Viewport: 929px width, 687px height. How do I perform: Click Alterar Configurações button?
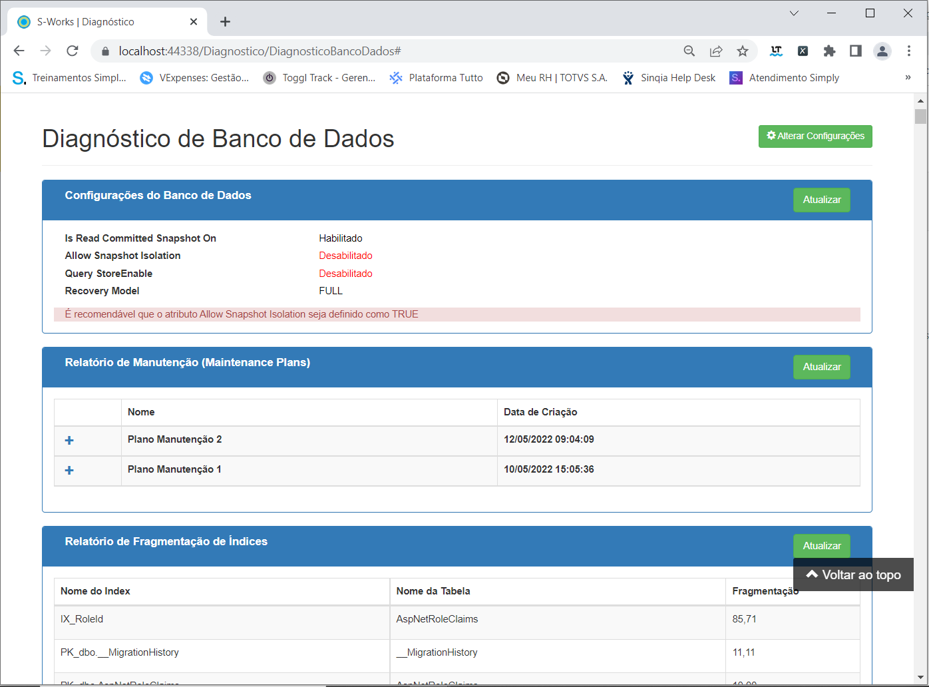click(815, 136)
